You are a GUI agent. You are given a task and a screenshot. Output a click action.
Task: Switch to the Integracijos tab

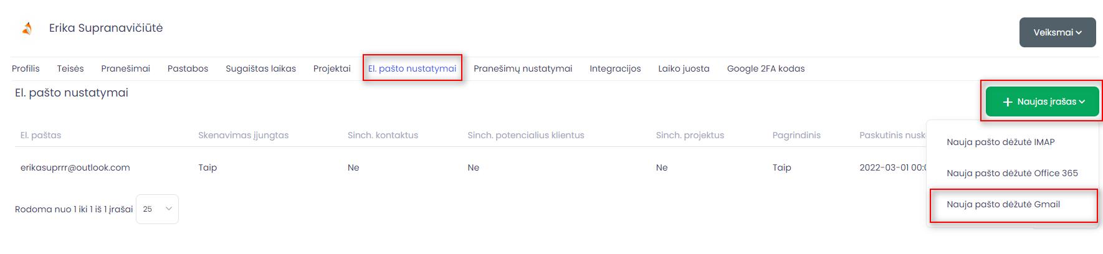[x=615, y=68]
